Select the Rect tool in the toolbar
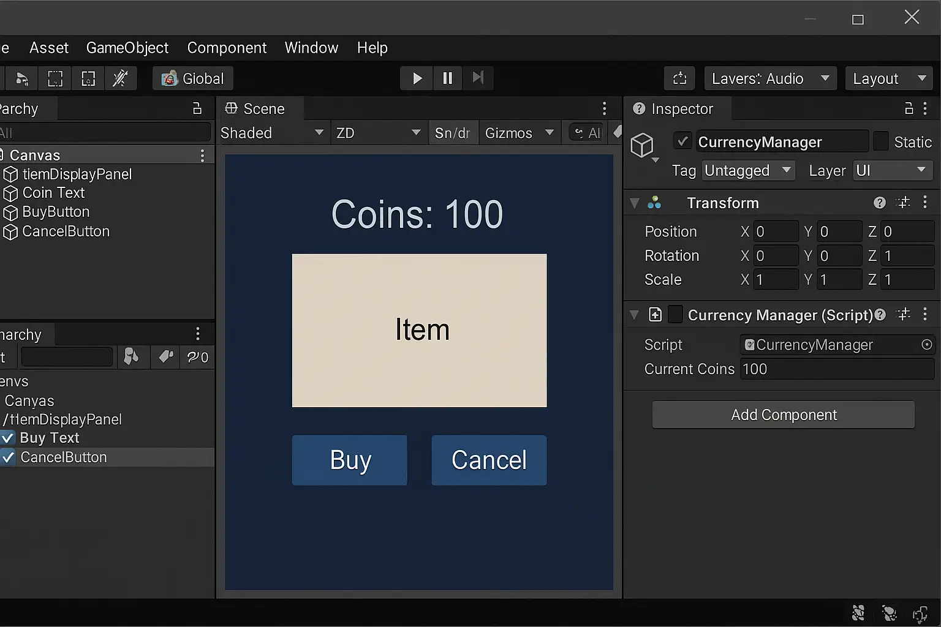Viewport: 941px width, 627px height. point(55,78)
